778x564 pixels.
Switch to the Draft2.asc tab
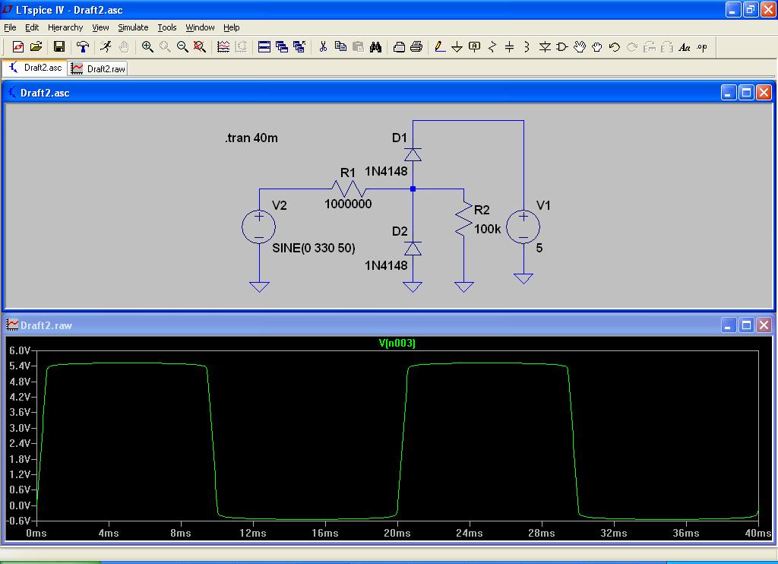click(x=35, y=68)
